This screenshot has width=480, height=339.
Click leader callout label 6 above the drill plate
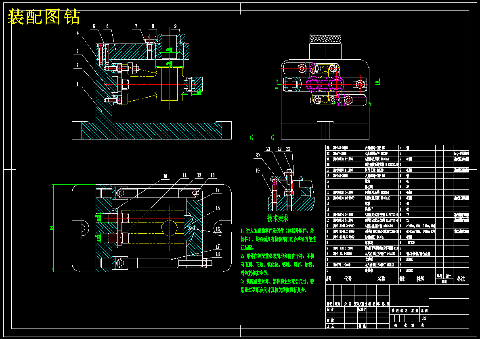[107, 26]
